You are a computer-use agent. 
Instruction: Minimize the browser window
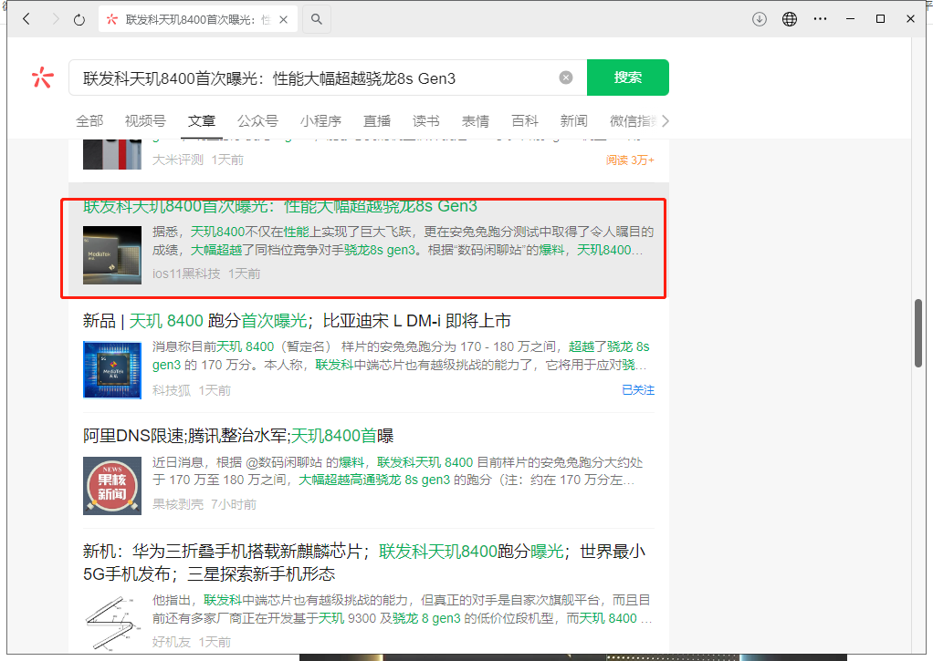(x=850, y=19)
